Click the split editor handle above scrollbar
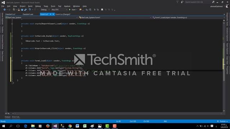Image resolution: width=230 pixels, height=129 pixels. click(x=224, y=20)
